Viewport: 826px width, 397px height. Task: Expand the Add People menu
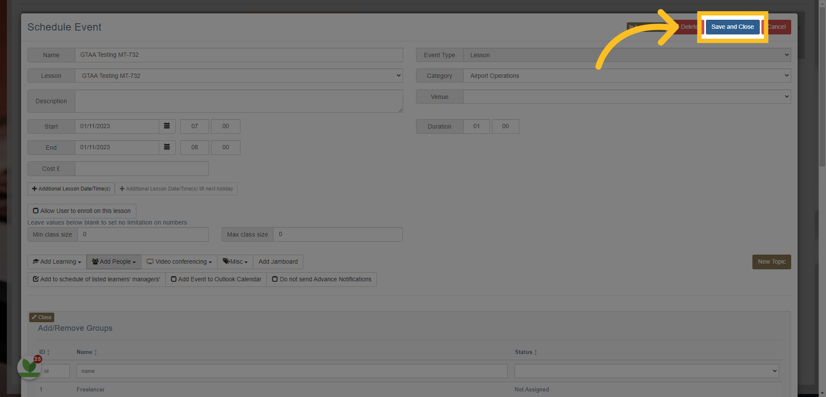click(114, 262)
